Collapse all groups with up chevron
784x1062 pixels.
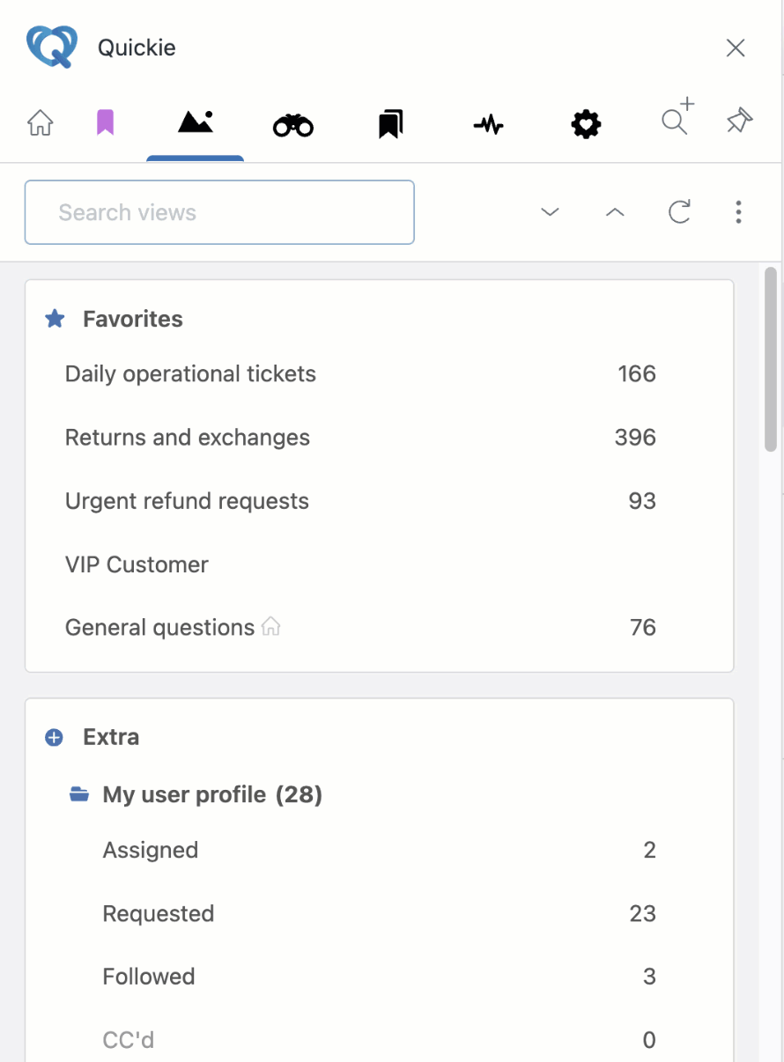click(x=615, y=212)
